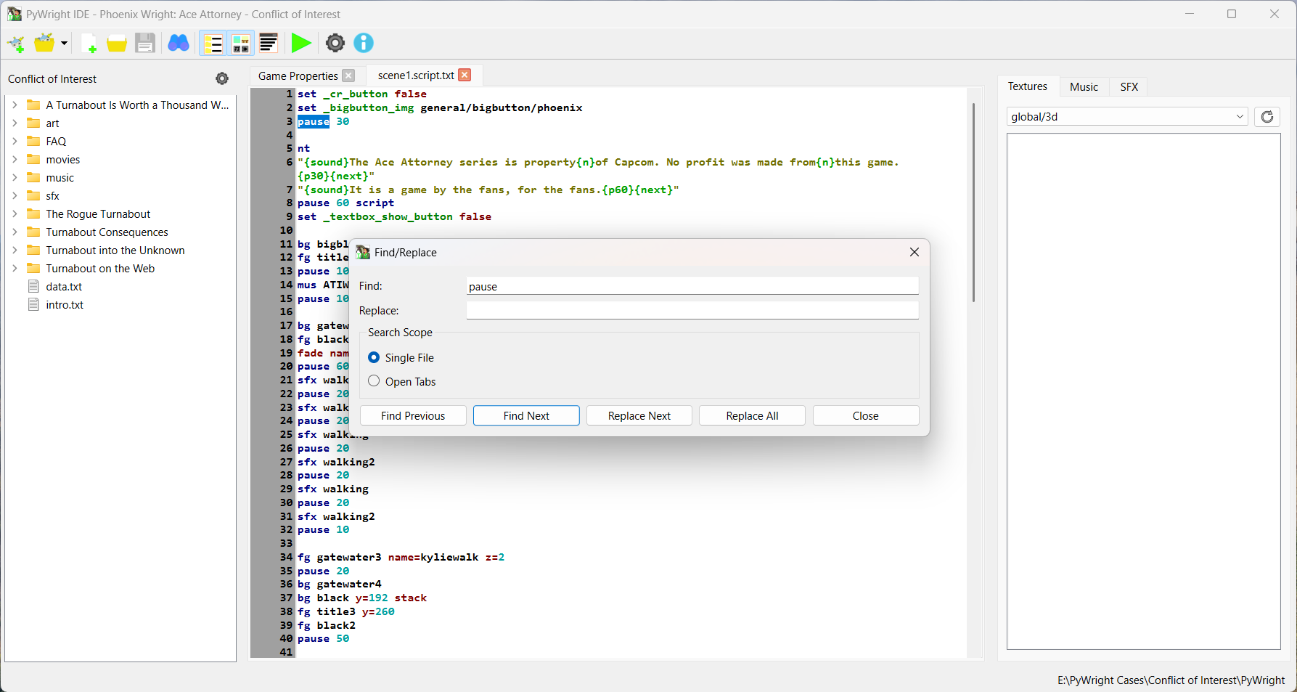Screen dimensions: 1297x692
Task: Click Find Next
Action: click(x=526, y=416)
